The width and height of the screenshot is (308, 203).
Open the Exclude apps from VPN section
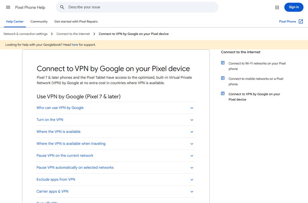(115, 180)
